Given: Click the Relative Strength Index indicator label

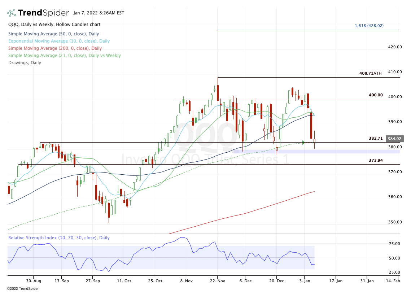Looking at the screenshot, I should [x=59, y=238].
